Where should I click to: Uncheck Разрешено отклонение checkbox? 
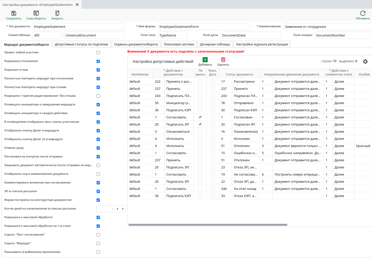(x=98, y=61)
